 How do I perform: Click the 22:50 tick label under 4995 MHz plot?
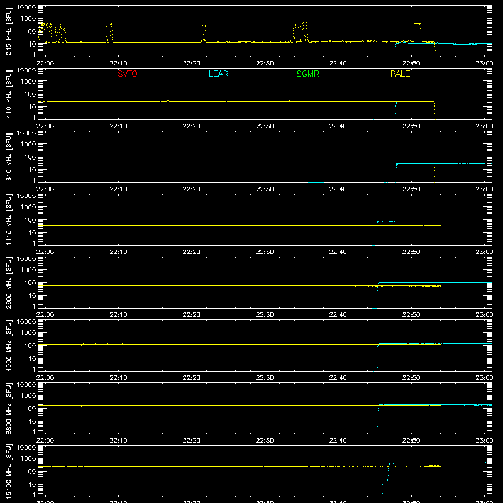[411, 378]
